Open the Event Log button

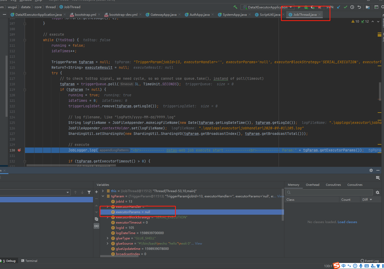(x=370, y=261)
